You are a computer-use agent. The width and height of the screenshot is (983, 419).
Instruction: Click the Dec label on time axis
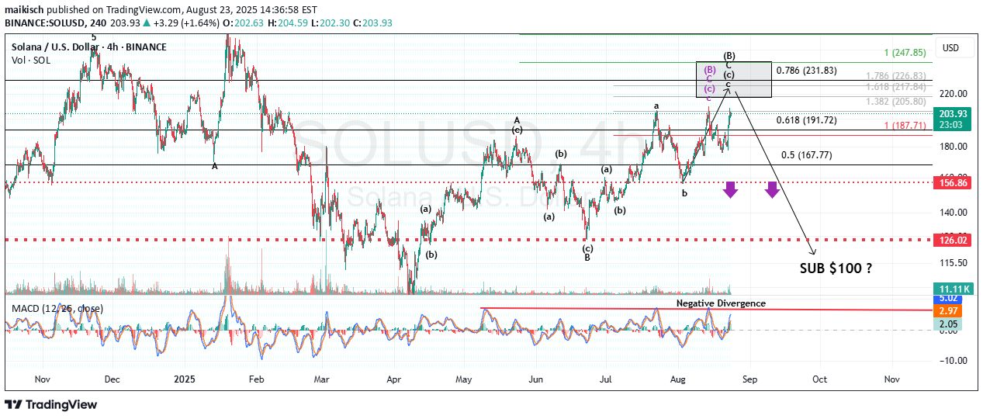(112, 380)
